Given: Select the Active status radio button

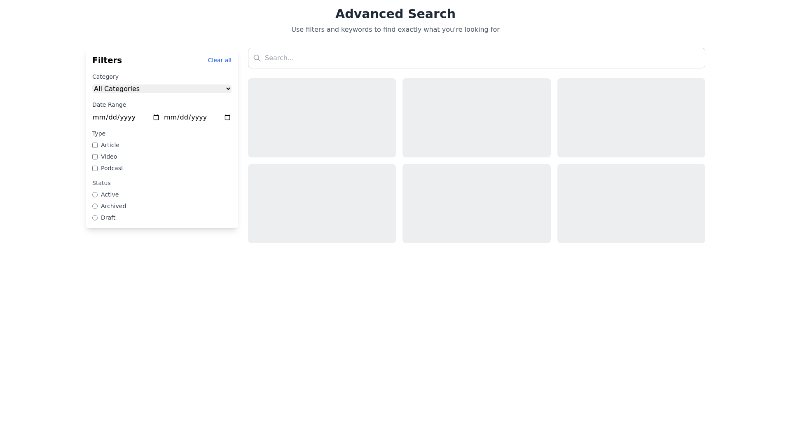Looking at the screenshot, I should [95, 194].
